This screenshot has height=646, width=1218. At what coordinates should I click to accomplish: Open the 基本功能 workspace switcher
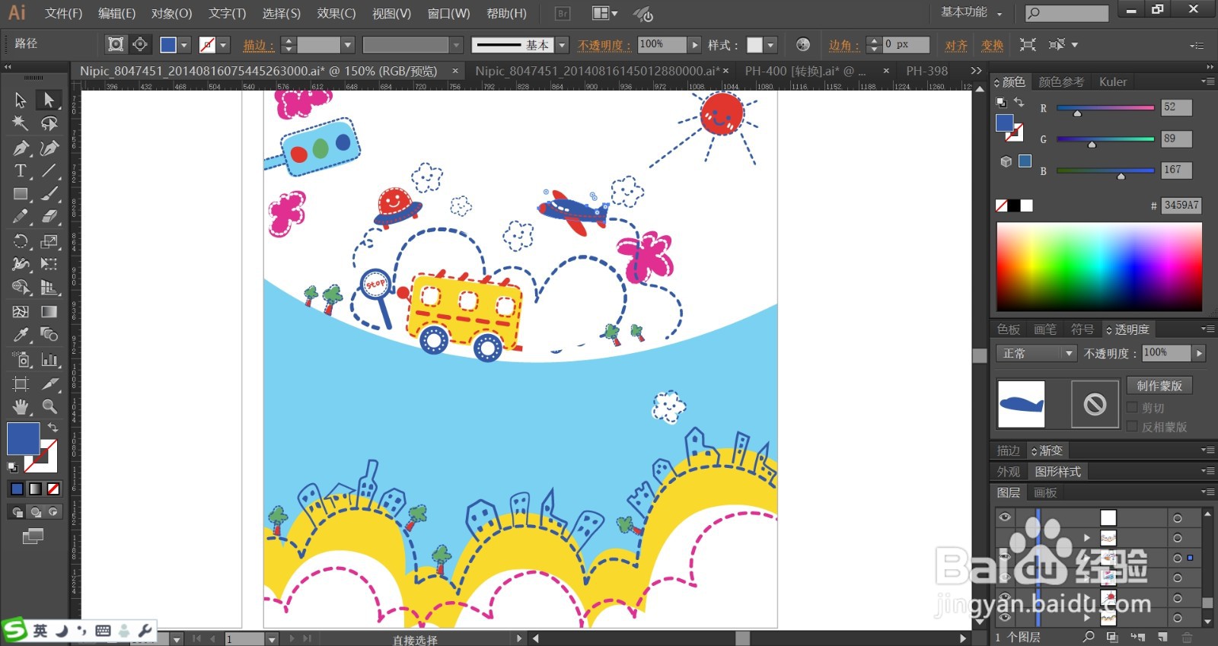coord(971,12)
